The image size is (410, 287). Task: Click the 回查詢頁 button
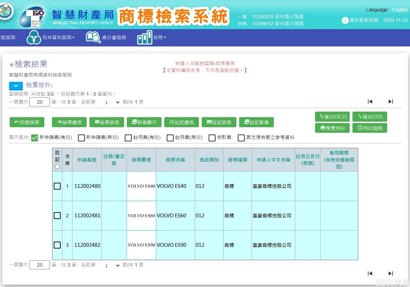27,122
